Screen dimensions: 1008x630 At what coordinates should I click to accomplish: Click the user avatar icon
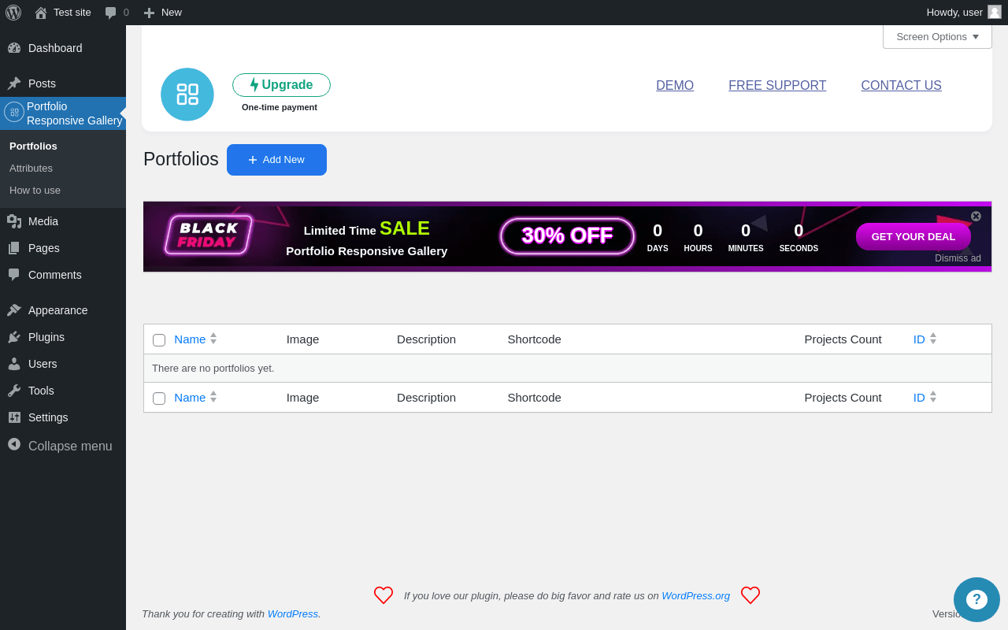(x=995, y=12)
